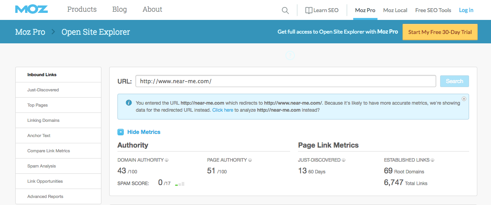Switch to the Moz Pro tab
Image resolution: width=491 pixels, height=205 pixels.
(x=365, y=10)
